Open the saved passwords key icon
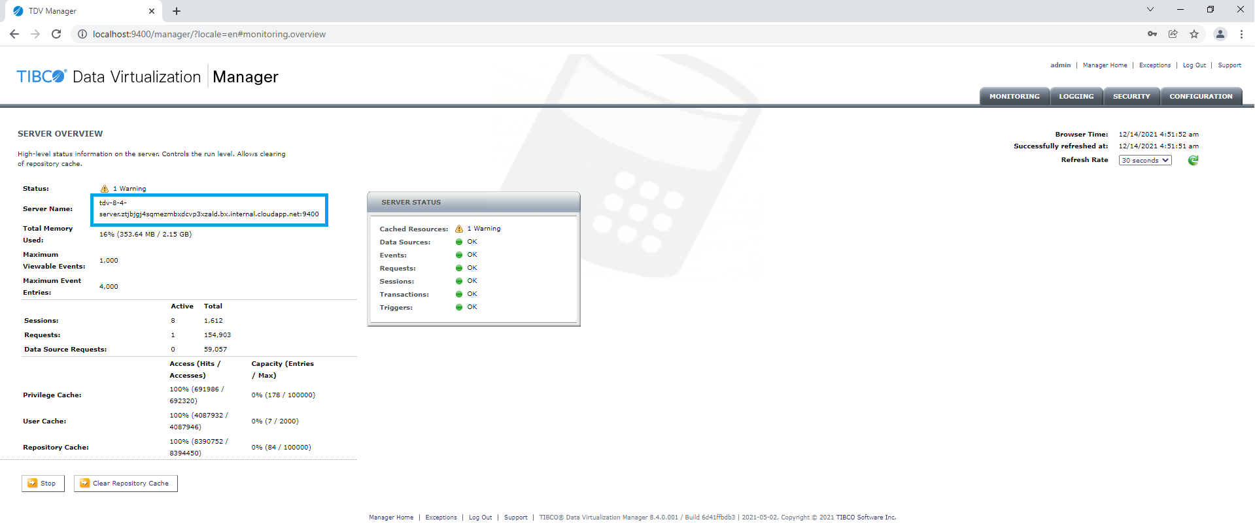The height and width of the screenshot is (526, 1255). point(1152,34)
